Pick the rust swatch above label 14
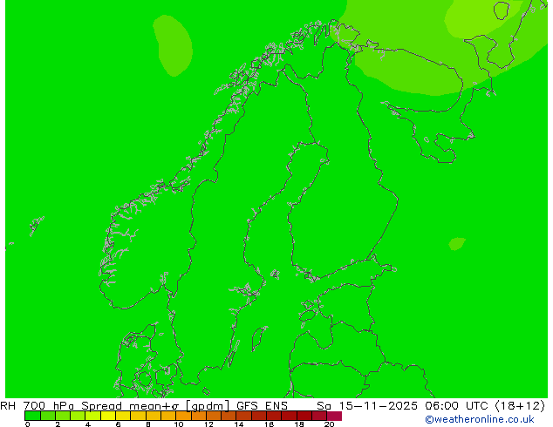The height and width of the screenshot is (427, 553). coord(243,416)
